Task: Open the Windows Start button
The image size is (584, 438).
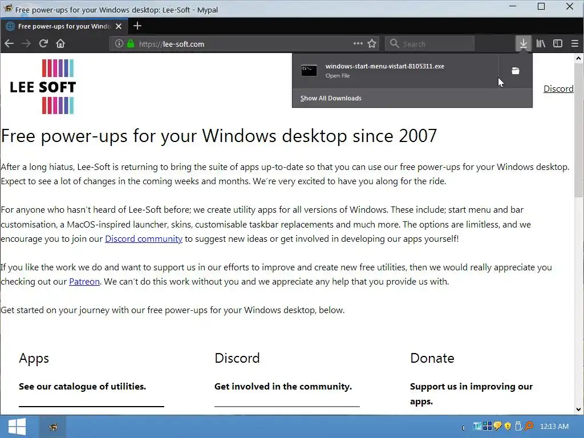Action: (17, 427)
